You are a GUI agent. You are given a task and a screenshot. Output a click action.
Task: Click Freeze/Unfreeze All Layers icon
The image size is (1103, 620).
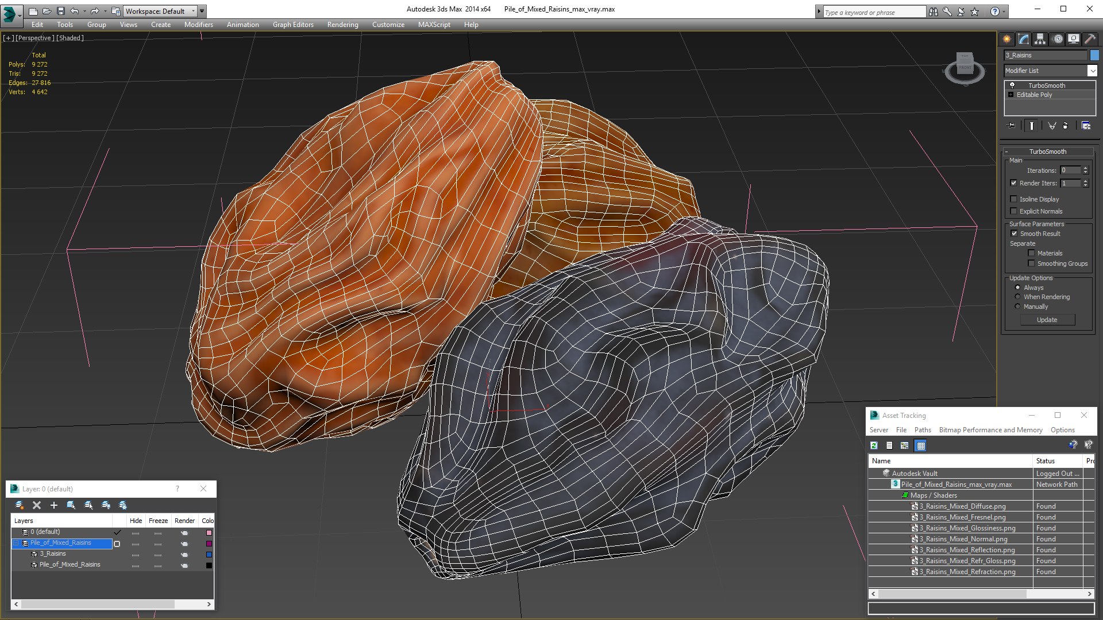(x=123, y=505)
